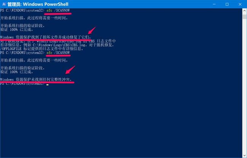This screenshot has height=158, width=247.
Task: Click the title bar text 管理员: Windows PowerShell
Action: click(x=38, y=4)
